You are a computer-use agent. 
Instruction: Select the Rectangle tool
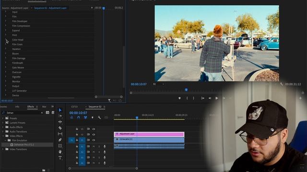(60, 146)
